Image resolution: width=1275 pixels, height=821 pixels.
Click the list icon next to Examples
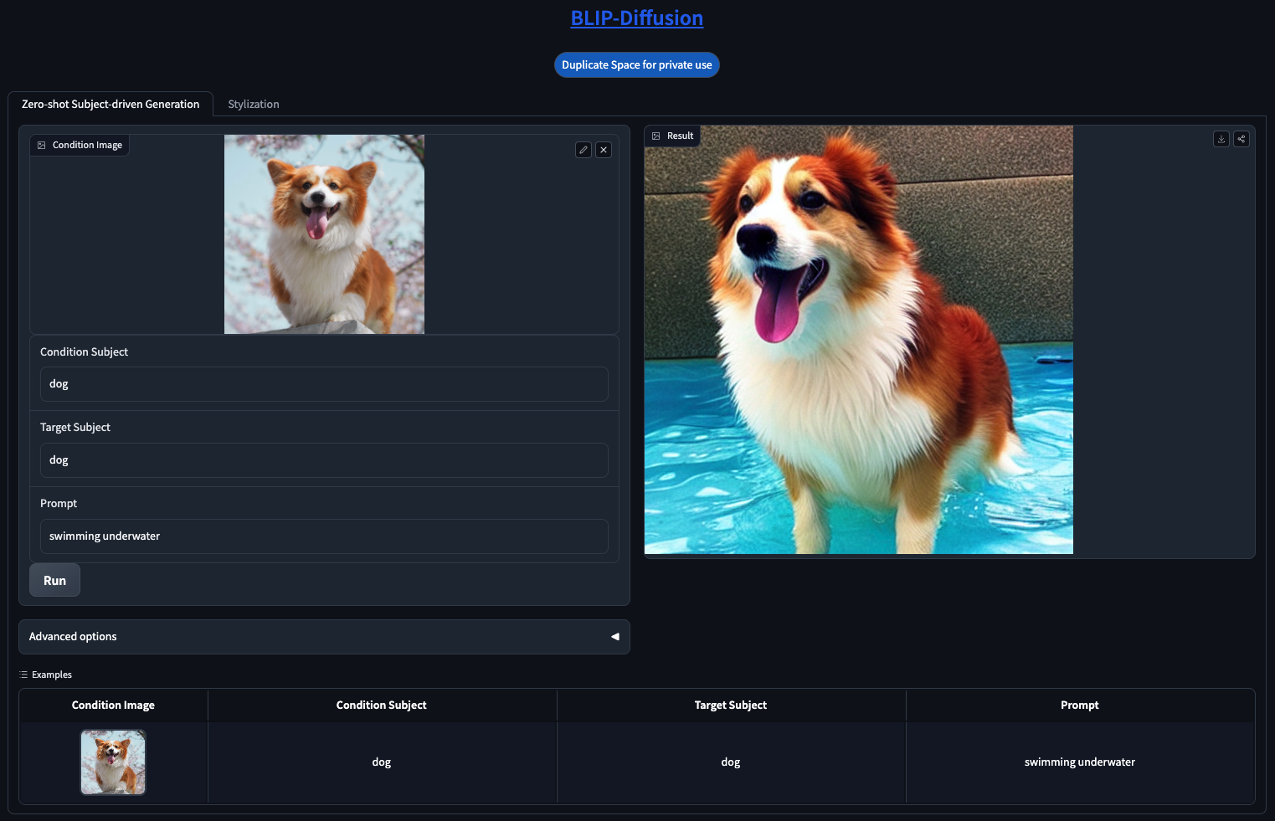23,675
